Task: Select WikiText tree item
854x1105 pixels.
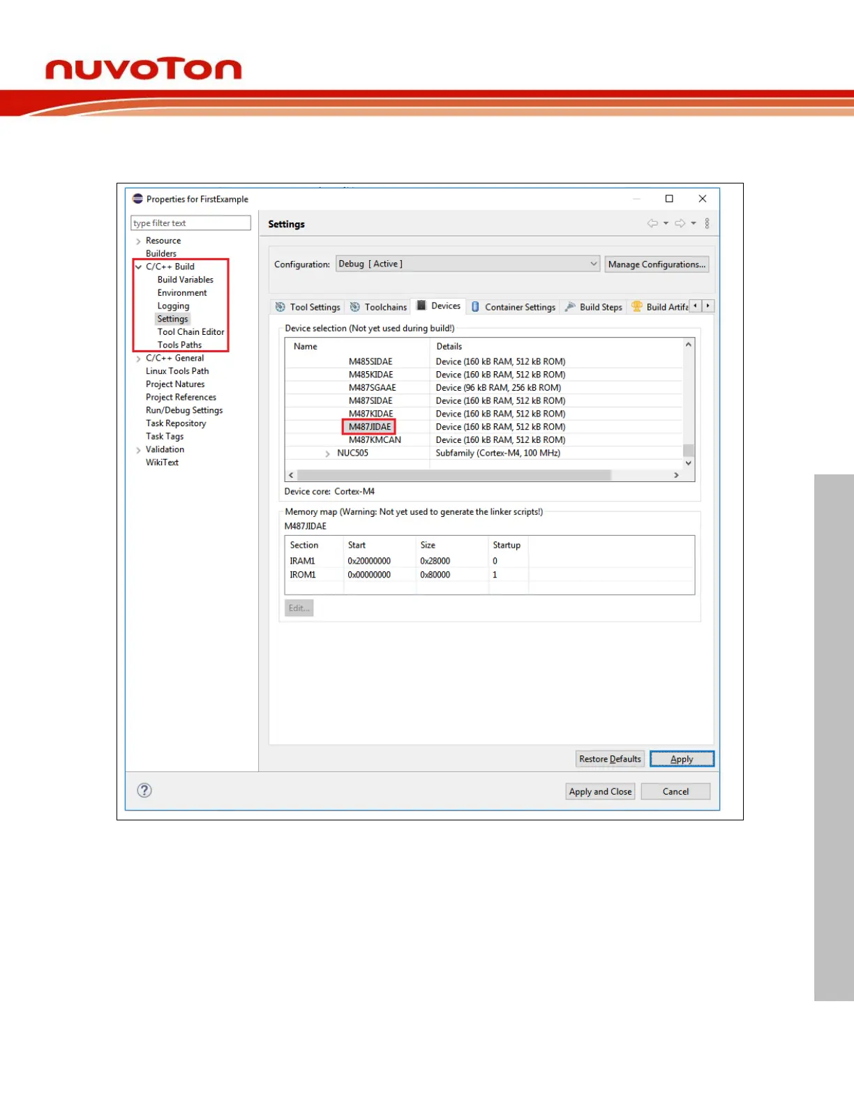Action: (x=162, y=463)
